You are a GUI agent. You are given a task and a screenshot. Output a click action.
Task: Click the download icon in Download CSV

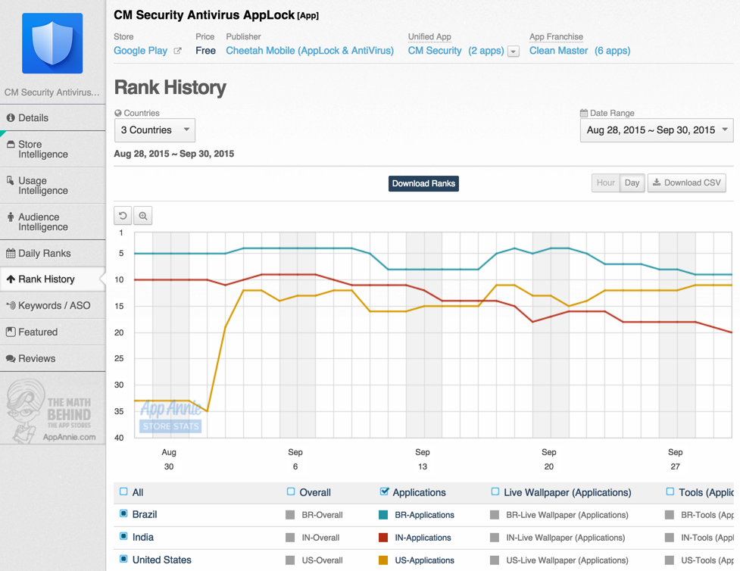pos(657,183)
